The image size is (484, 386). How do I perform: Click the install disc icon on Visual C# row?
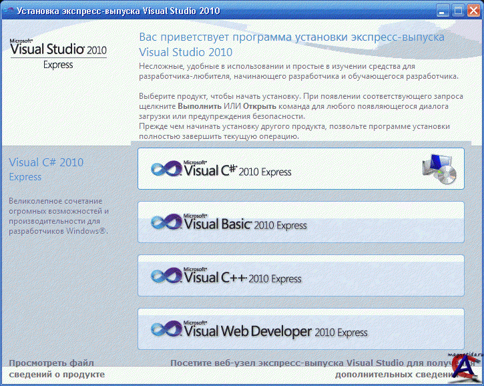point(439,168)
